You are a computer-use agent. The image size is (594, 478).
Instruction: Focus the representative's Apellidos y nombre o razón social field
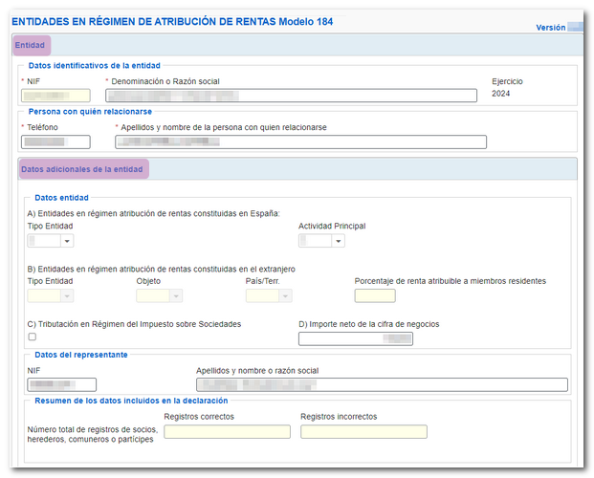(382, 385)
